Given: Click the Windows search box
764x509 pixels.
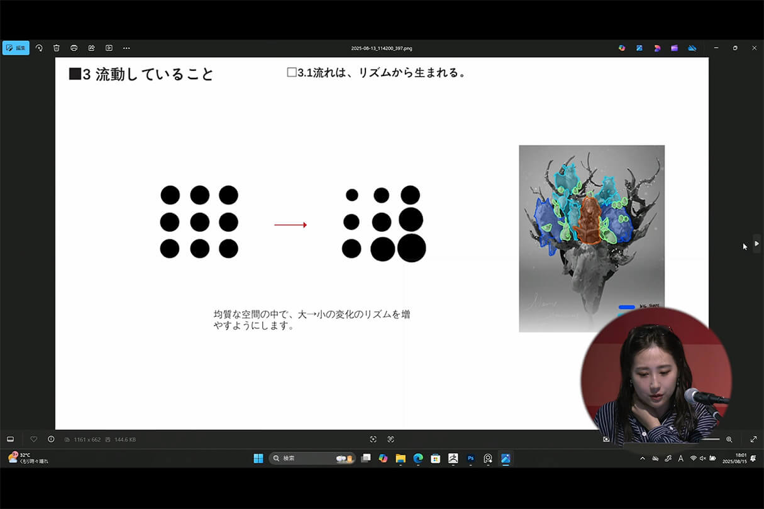Looking at the screenshot, I should click(308, 458).
